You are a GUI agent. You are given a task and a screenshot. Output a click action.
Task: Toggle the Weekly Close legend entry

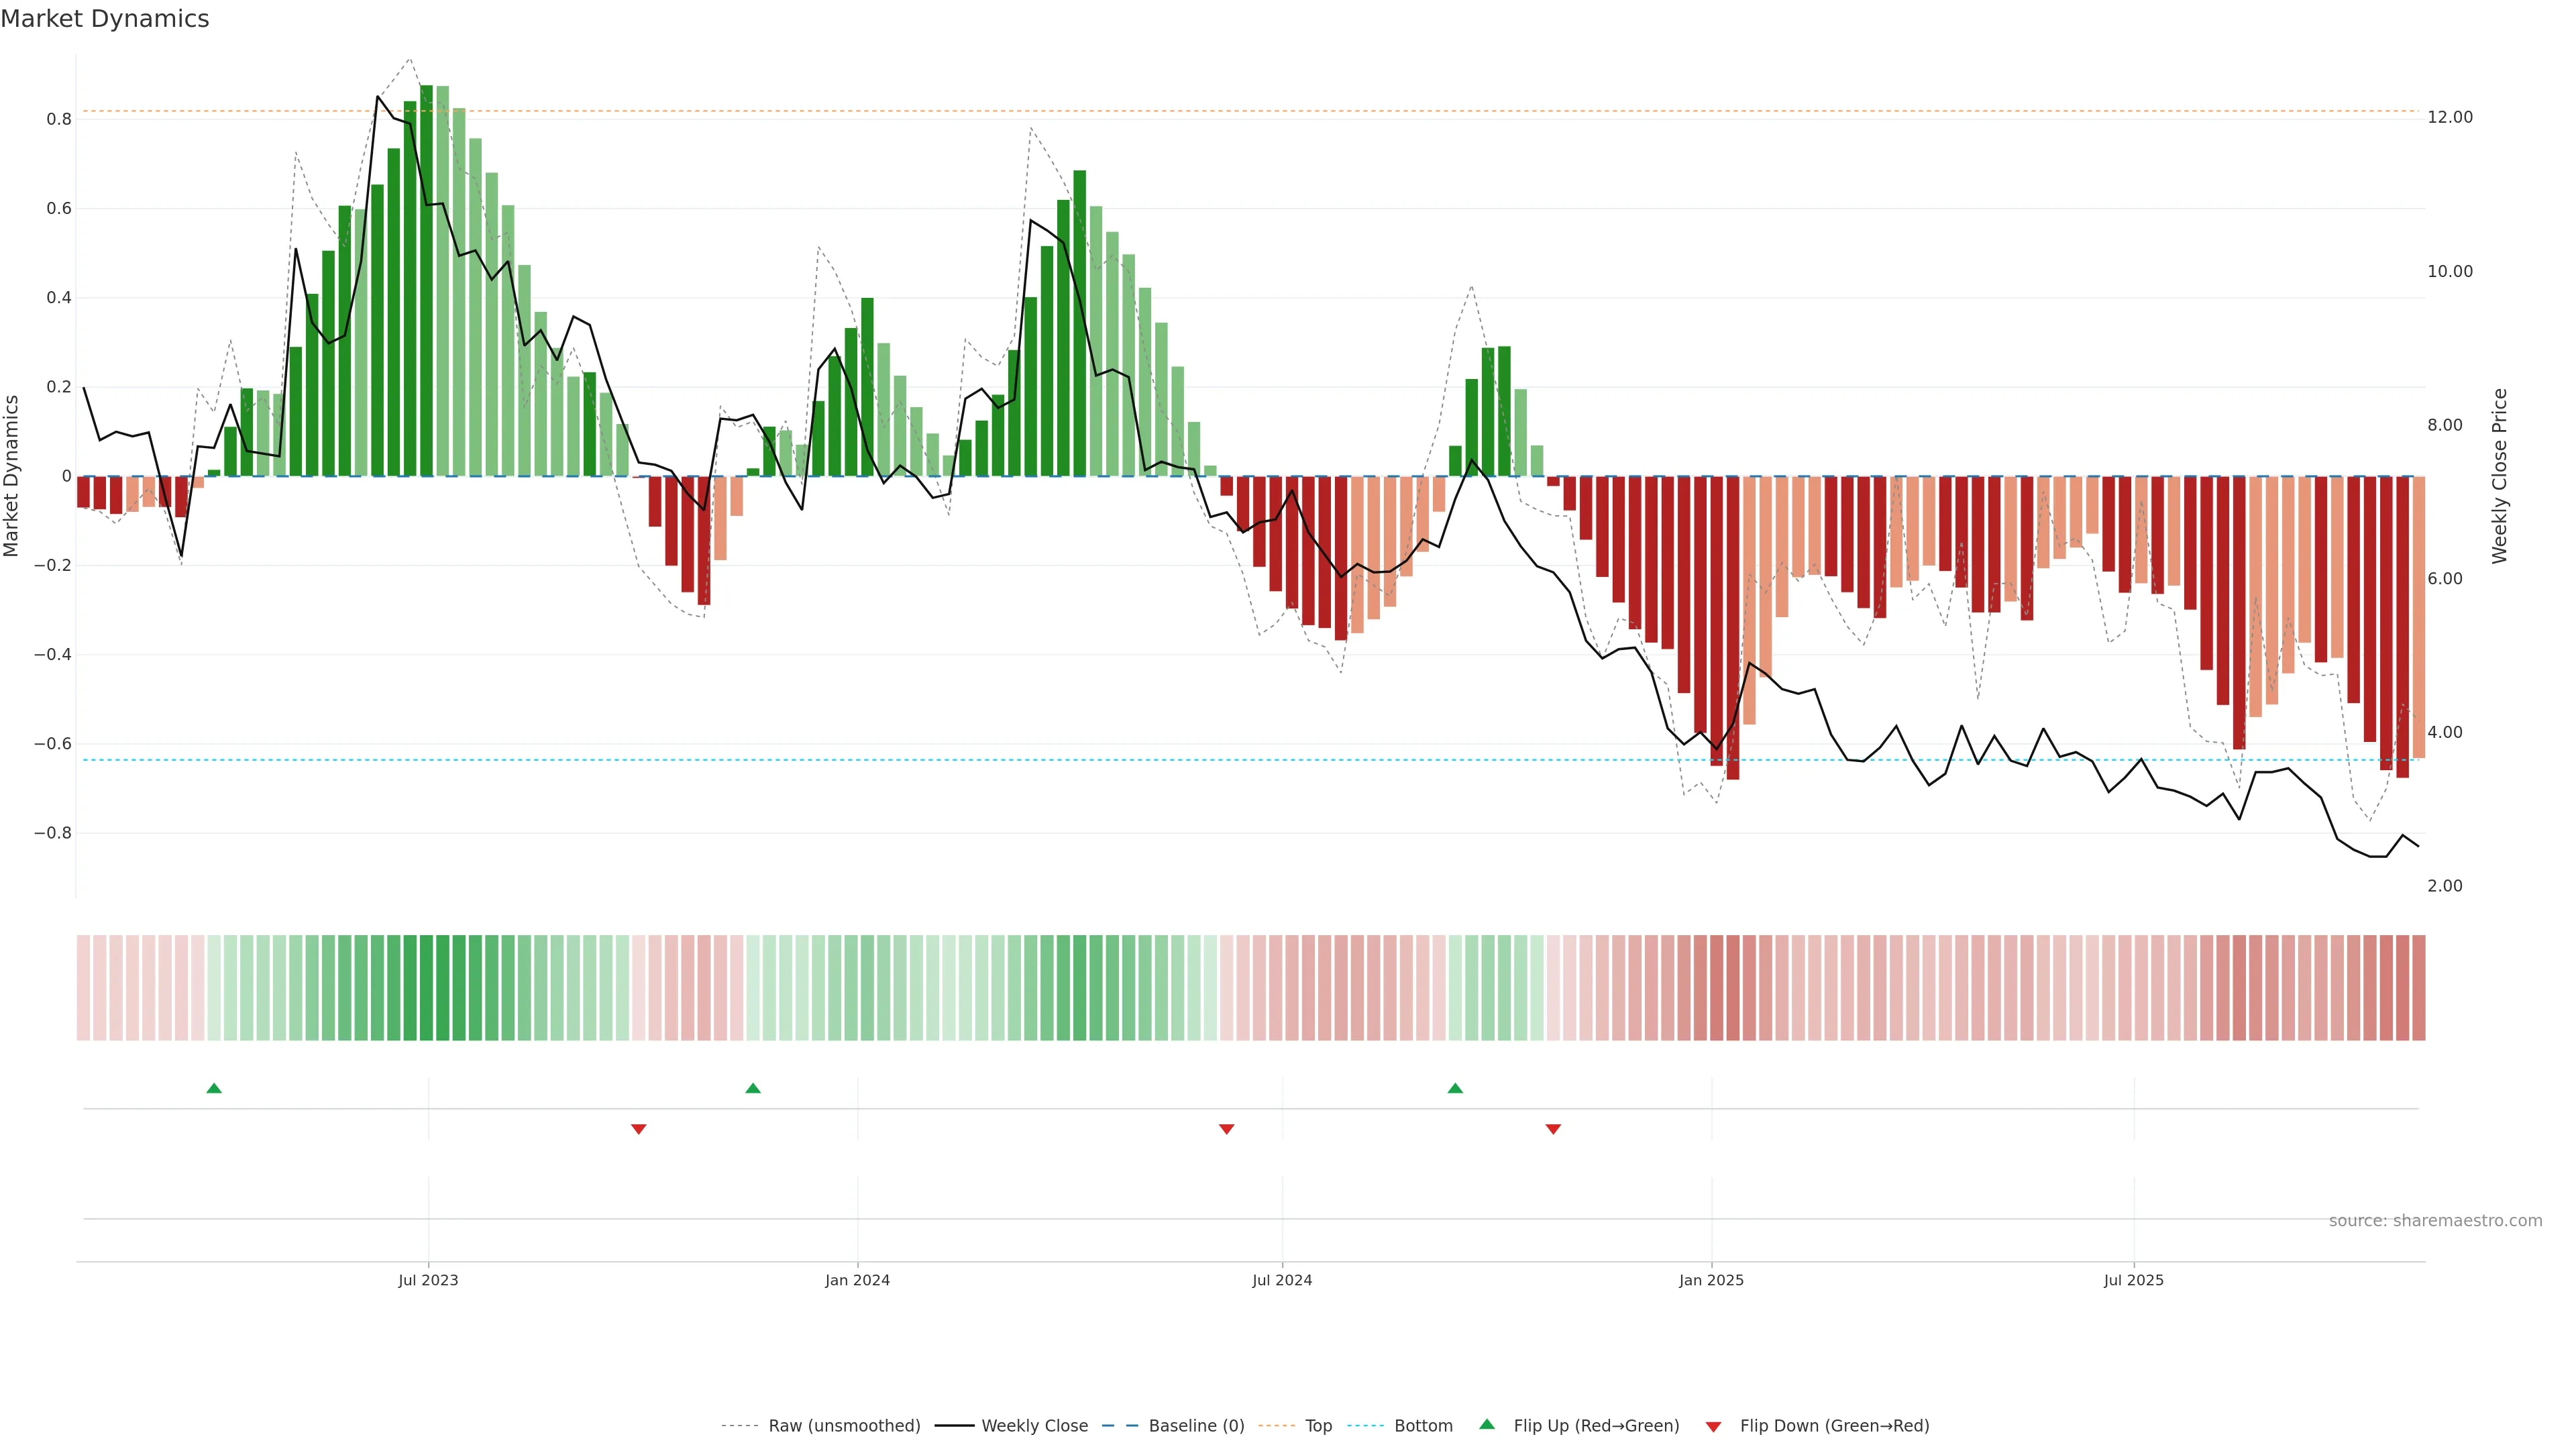point(1034,1426)
